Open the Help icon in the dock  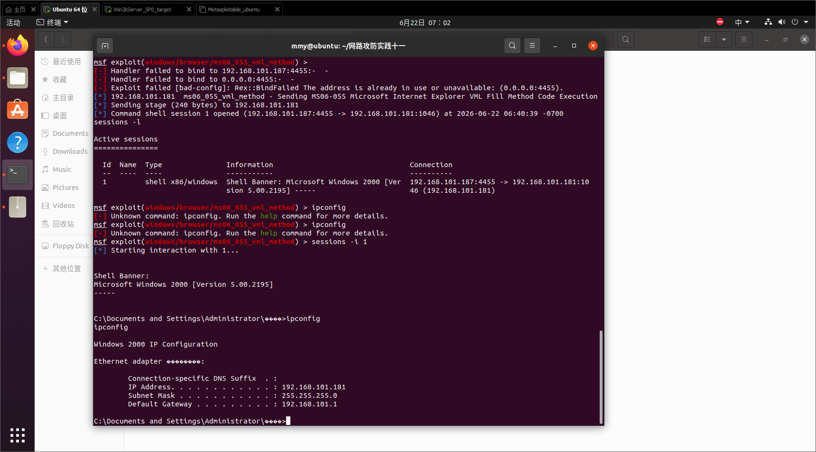18,142
